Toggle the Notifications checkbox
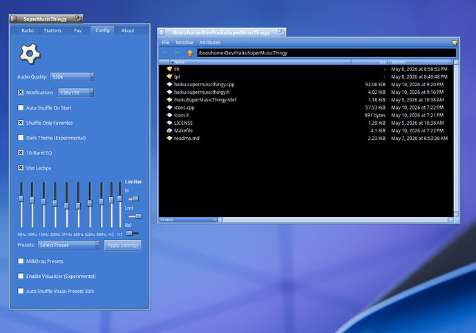The width and height of the screenshot is (476, 333). (21, 92)
